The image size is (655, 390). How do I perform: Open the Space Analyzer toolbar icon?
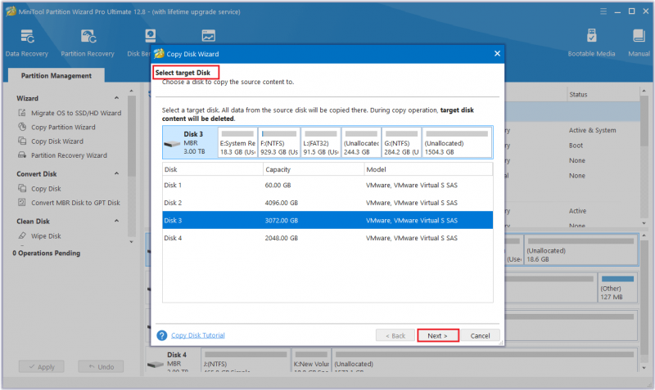click(x=208, y=36)
